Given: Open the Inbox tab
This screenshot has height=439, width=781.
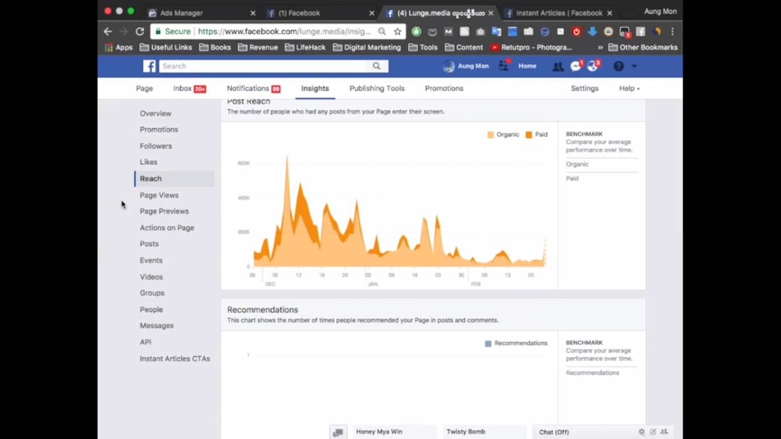Looking at the screenshot, I should tap(189, 89).
